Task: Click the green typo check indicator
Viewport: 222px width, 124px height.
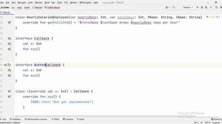Action: (x=218, y=17)
